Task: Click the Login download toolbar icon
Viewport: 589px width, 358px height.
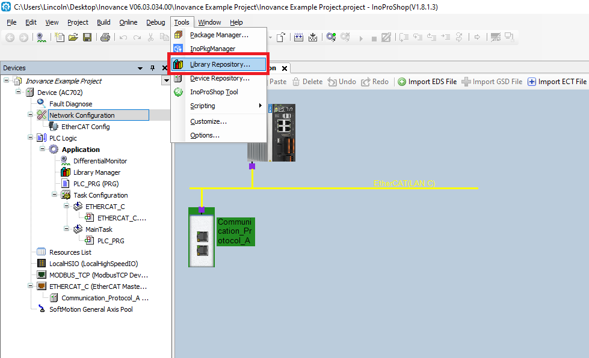Action: pos(331,37)
